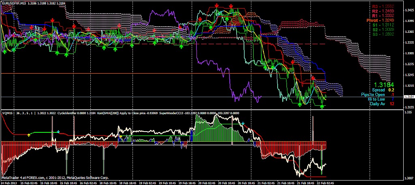415x185 pixels.
Task: Click the 1.3275 price axis label
Action: pos(409,64)
